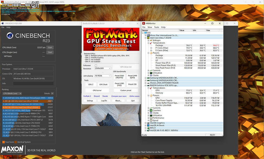Click the Powers flame icon under Intel Core Ultra
This screenshot has width=264, height=159.
pyautogui.click(x=151, y=53)
